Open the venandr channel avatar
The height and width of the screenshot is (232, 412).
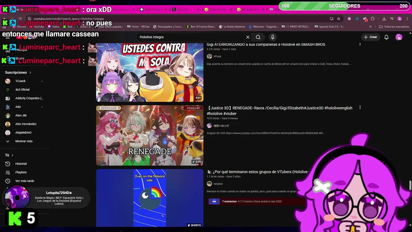[x=209, y=184]
